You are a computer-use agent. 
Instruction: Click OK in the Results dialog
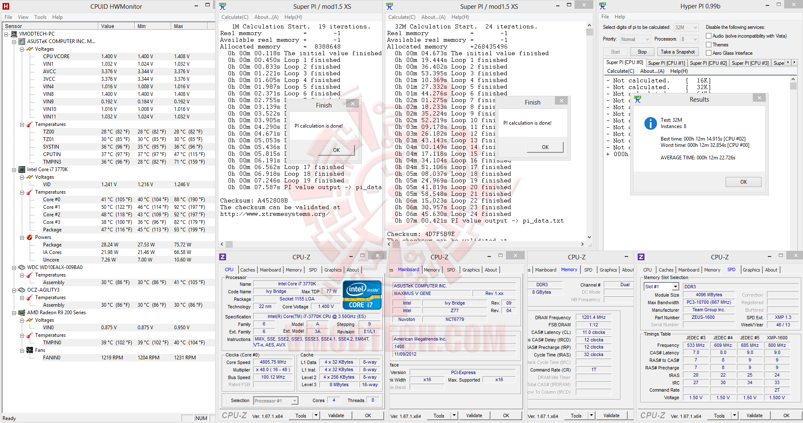pyautogui.click(x=743, y=182)
